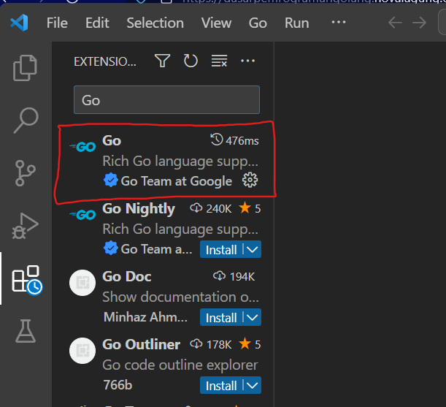
Task: Select the Go Doc extension title
Action: click(127, 276)
